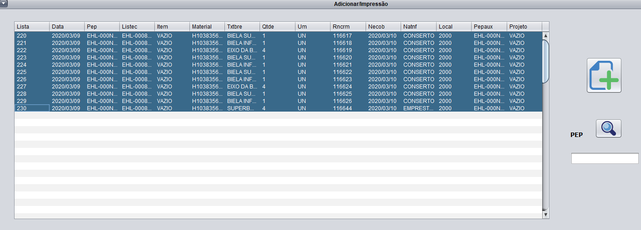Click the Qtde column header
This screenshot has height=230, width=641.
278,27
